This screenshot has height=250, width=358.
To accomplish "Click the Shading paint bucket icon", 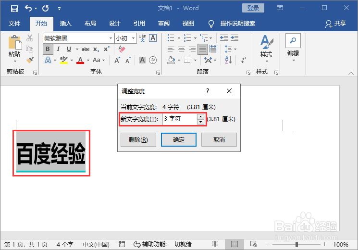I will (171, 60).
